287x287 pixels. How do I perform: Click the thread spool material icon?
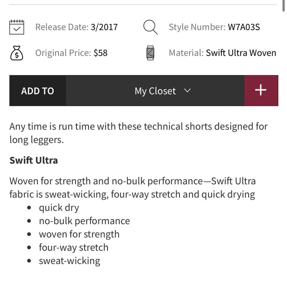(x=150, y=53)
